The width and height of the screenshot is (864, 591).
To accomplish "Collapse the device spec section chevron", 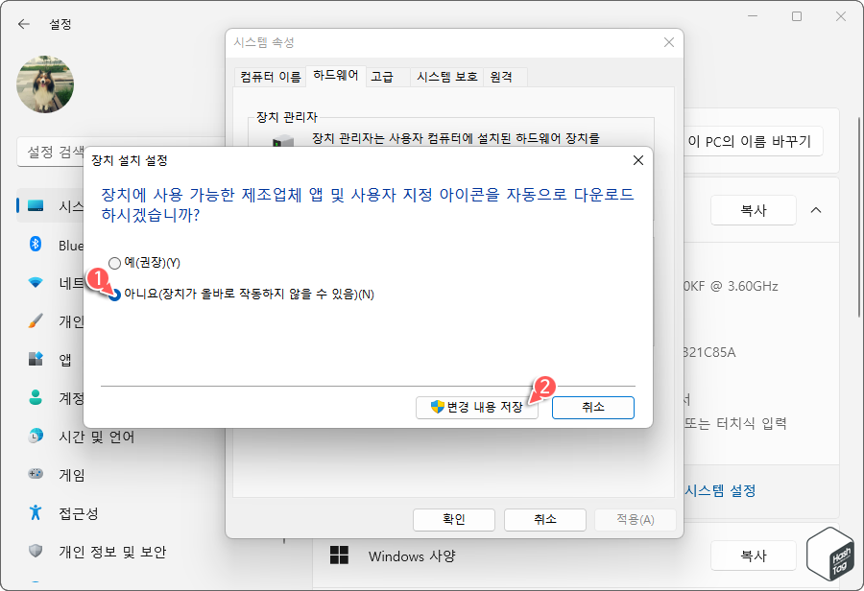I will click(x=817, y=210).
